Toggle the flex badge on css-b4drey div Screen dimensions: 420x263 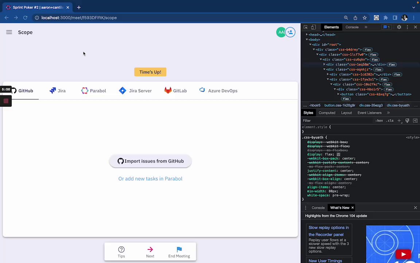coord(368,50)
